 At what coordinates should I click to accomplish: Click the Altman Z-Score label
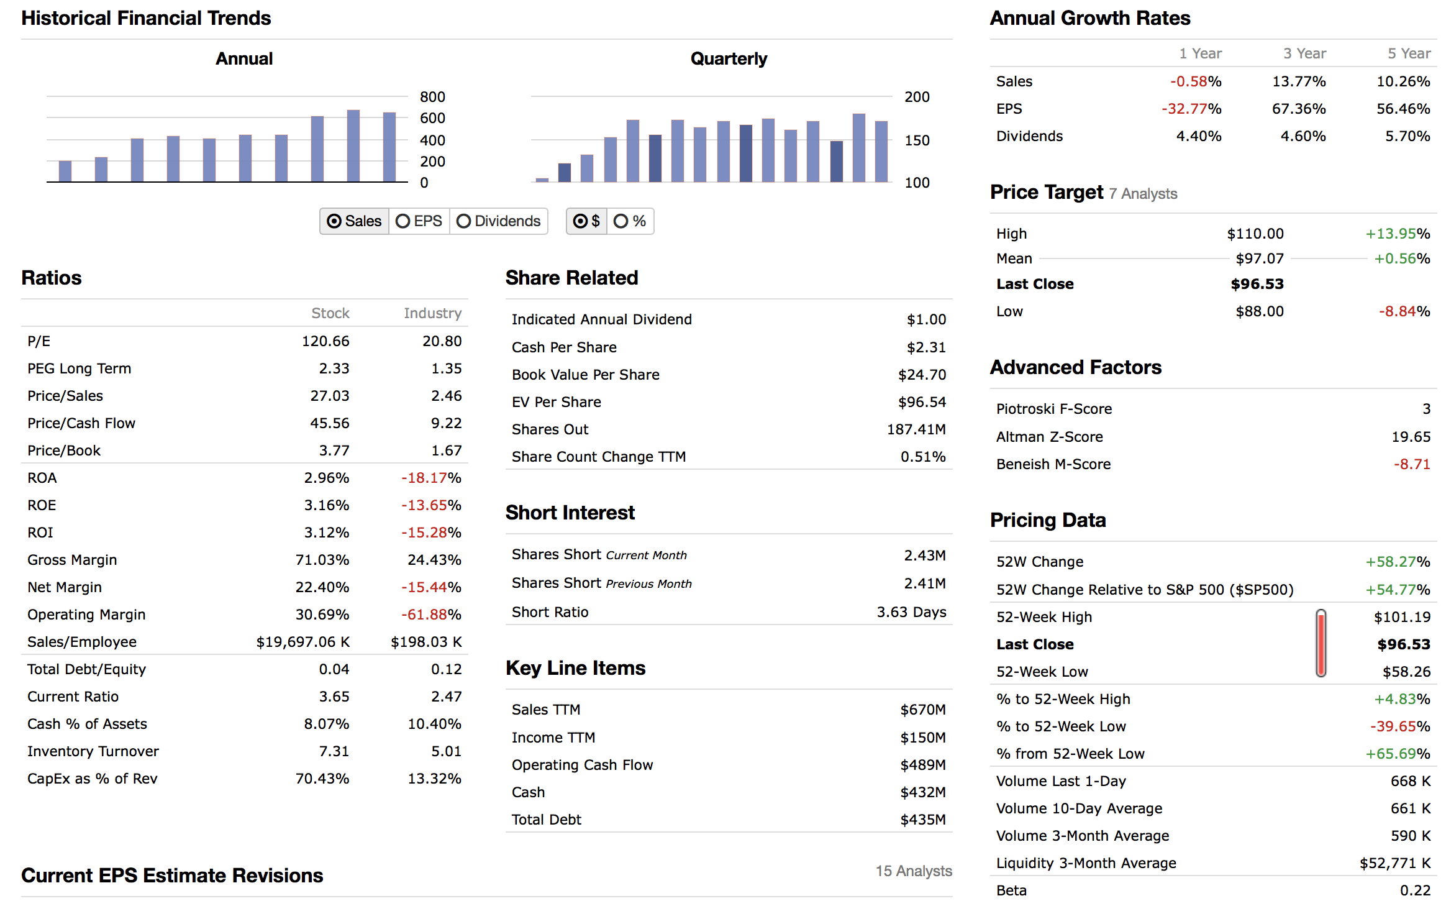point(1049,437)
